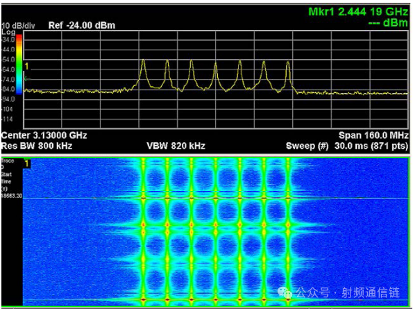Select the seventh rightmost spectral peak
Screen dimensions: 413x309
tap(288, 63)
